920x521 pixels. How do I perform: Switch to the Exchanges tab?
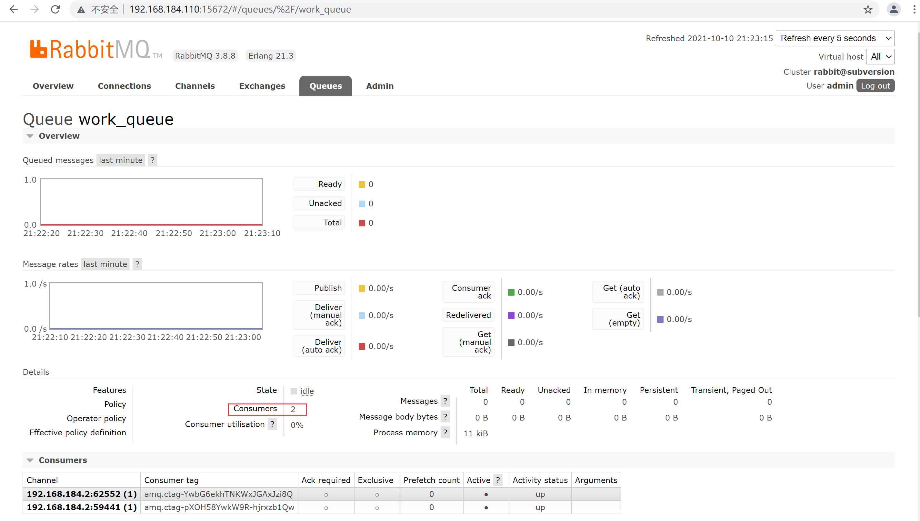[262, 86]
